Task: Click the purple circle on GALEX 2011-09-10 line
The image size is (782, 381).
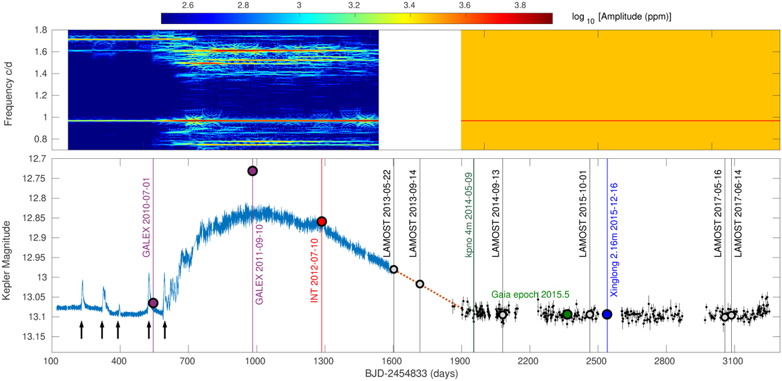Action: point(253,171)
